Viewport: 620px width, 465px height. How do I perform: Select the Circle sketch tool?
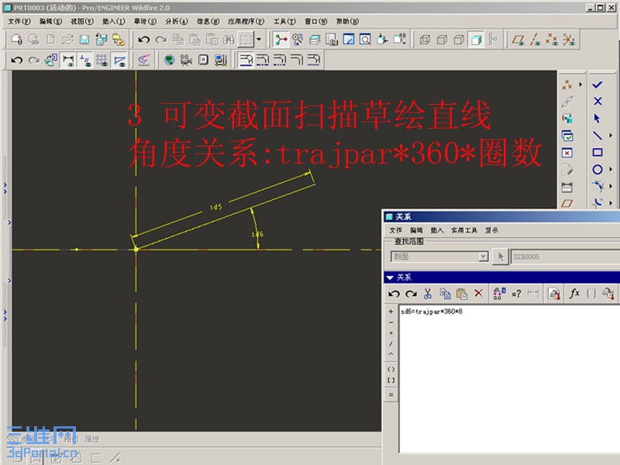click(598, 170)
